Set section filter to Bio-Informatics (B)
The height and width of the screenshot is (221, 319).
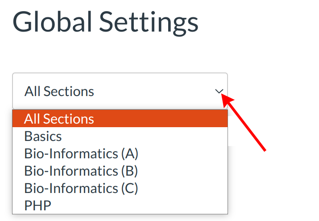tap(81, 171)
